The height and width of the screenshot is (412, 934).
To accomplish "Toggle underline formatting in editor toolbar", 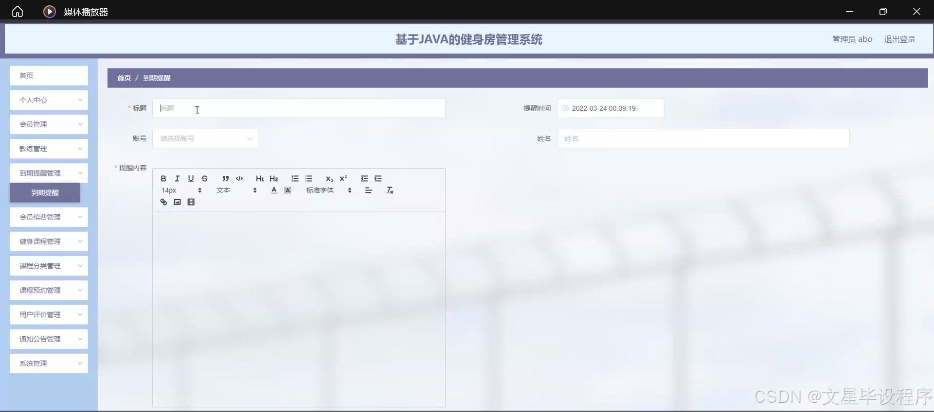I will click(x=191, y=179).
